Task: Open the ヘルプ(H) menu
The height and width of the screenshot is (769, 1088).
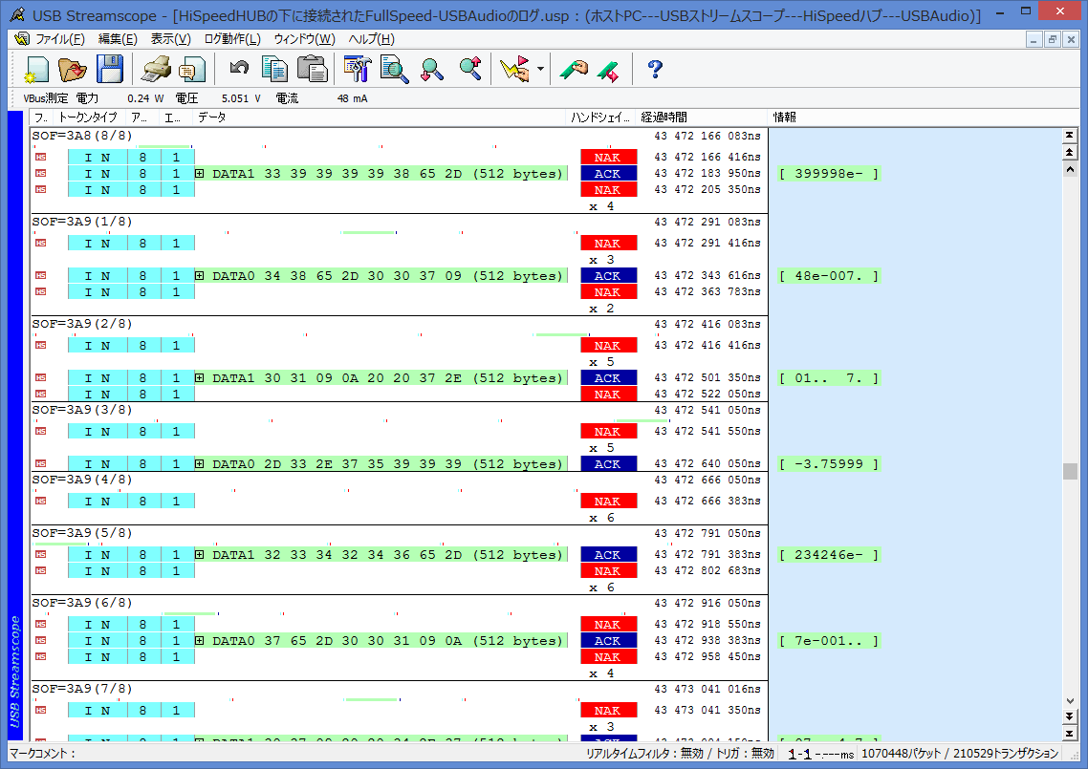Action: [x=371, y=39]
